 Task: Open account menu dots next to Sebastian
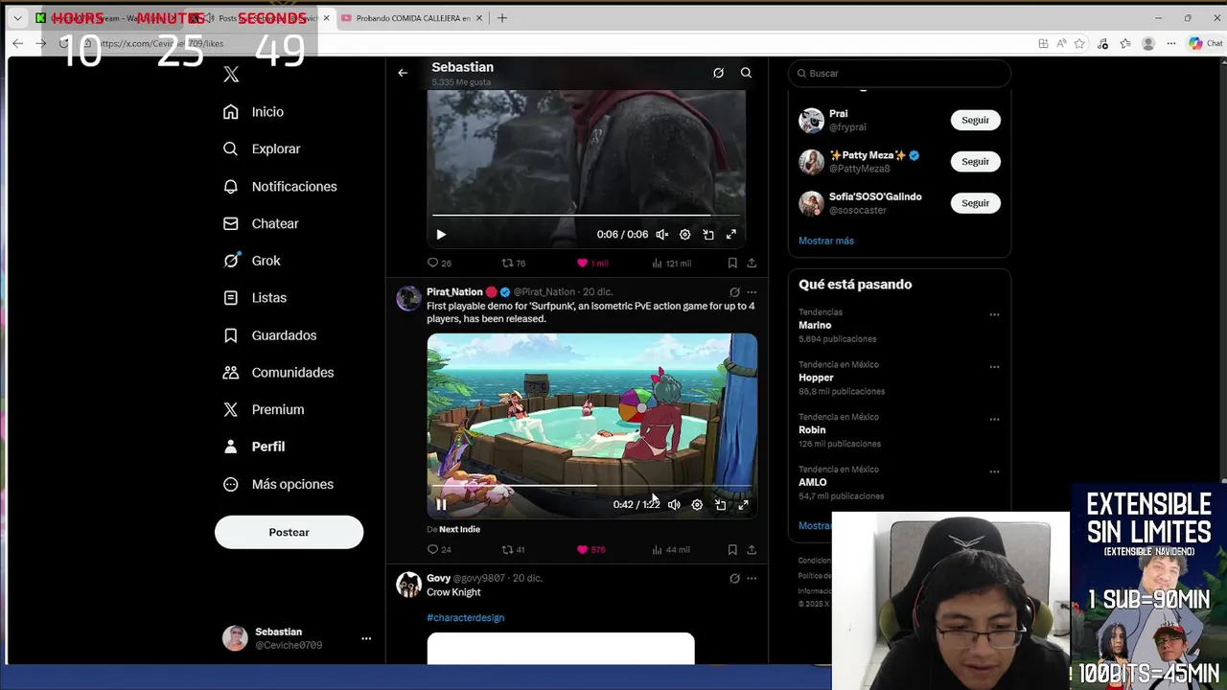[x=366, y=638]
